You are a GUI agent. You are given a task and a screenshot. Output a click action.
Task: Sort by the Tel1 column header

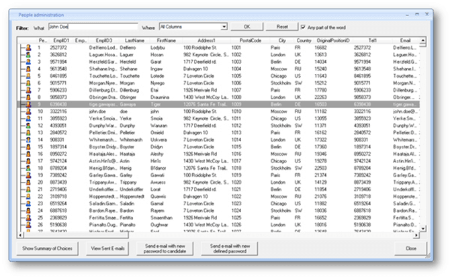(x=373, y=40)
